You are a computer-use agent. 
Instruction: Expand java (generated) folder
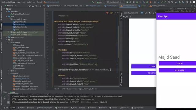(x=7, y=37)
